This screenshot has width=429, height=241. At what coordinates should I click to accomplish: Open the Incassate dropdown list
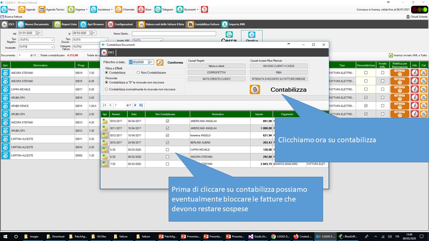pos(52,47)
